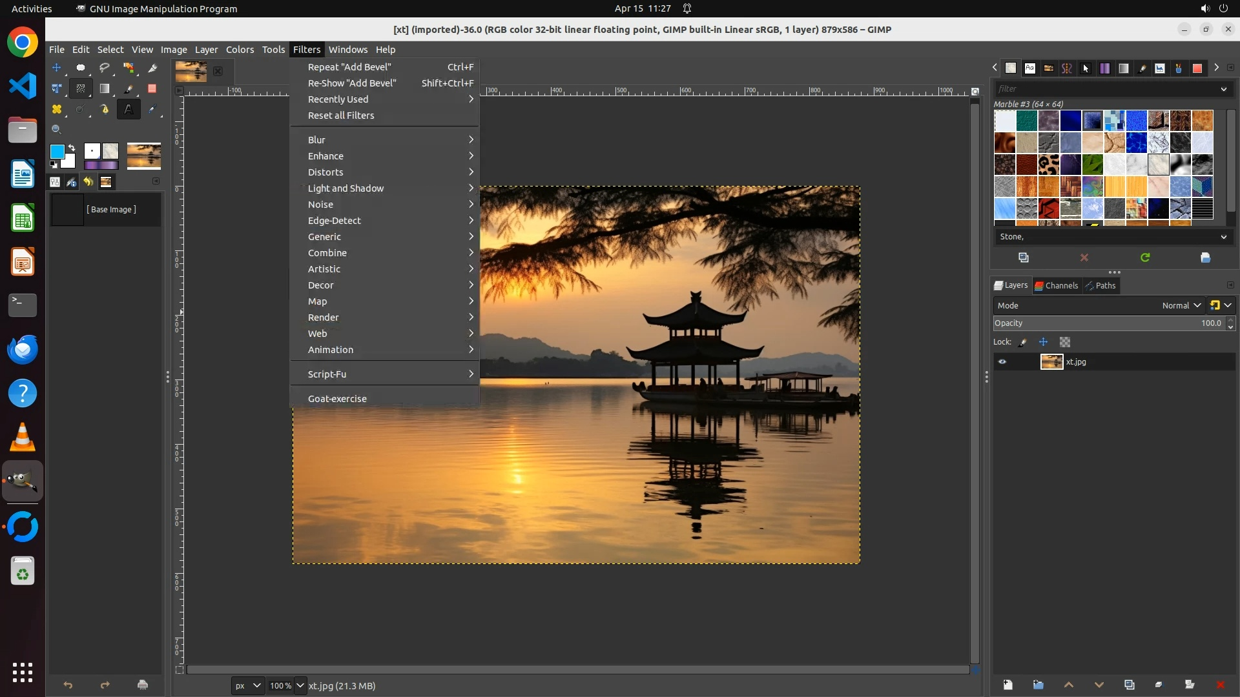Open the layer Mode Normal dropdown
1240x697 pixels.
pos(1181,306)
